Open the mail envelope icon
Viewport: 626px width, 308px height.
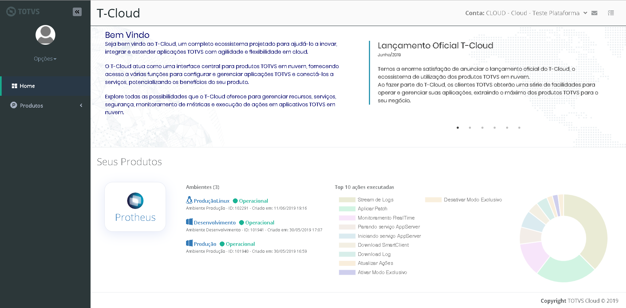pyautogui.click(x=594, y=13)
